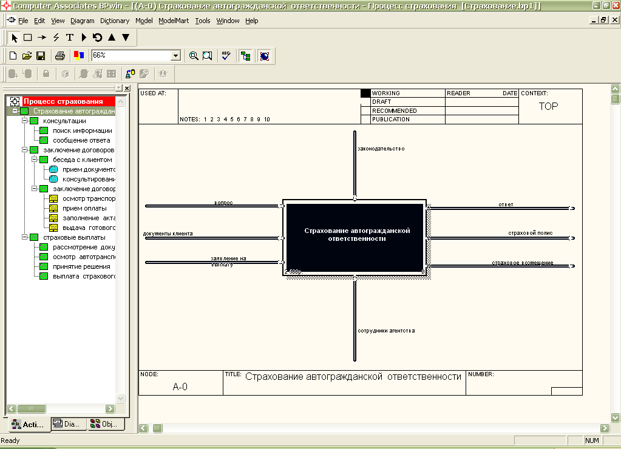This screenshot has height=449, width=621.
Task: Click the zoom-to-selection icon
Action: click(x=207, y=56)
